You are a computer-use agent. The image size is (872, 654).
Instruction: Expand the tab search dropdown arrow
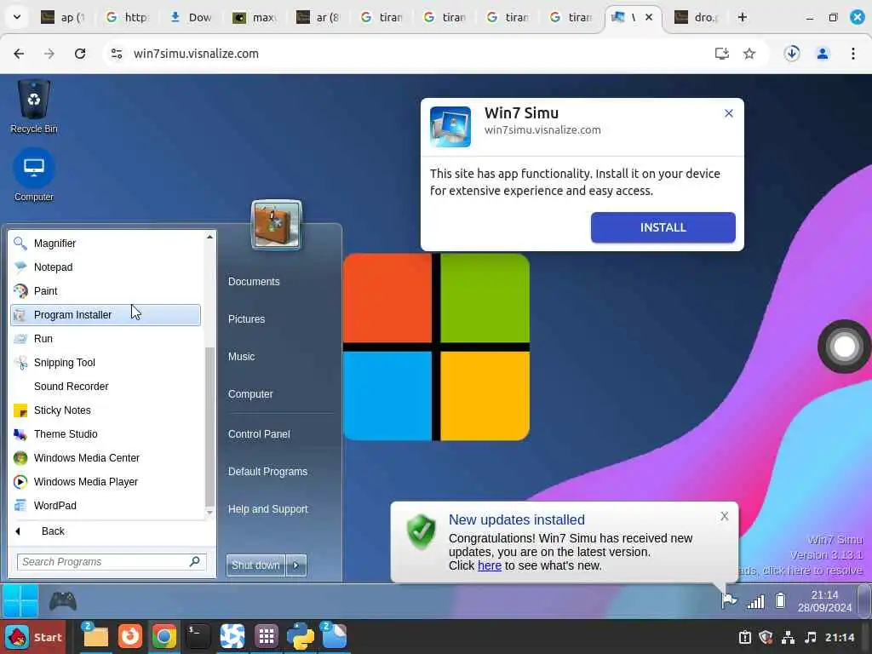[17, 17]
